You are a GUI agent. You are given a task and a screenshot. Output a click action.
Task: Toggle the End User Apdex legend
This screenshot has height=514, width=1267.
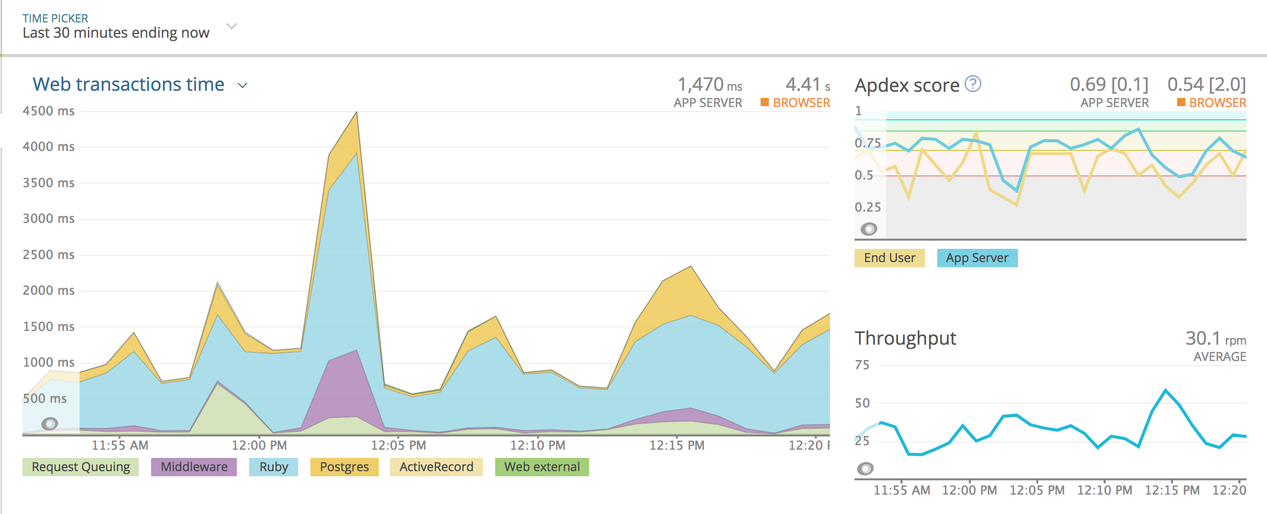point(890,258)
